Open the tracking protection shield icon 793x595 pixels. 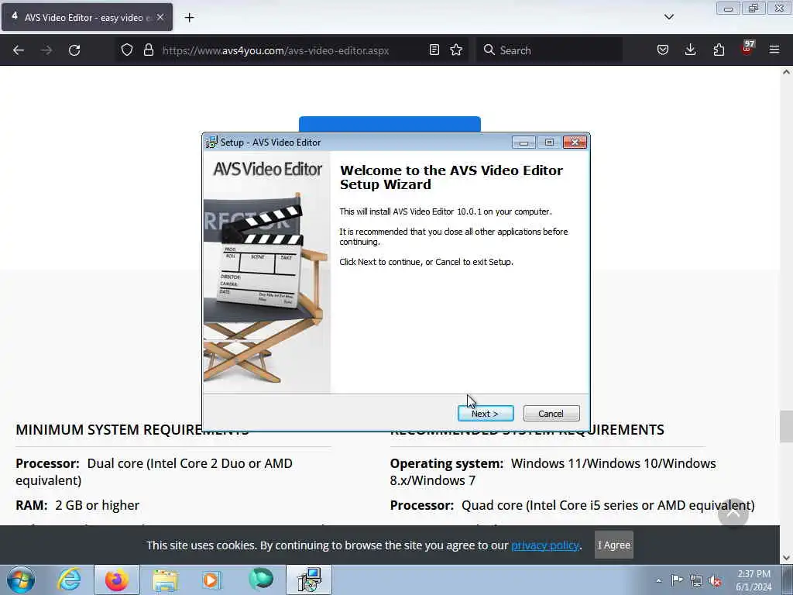[x=127, y=50]
